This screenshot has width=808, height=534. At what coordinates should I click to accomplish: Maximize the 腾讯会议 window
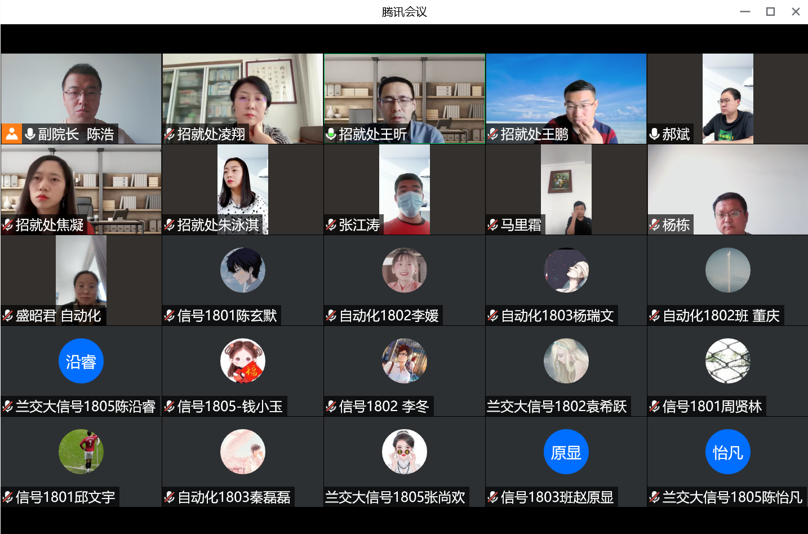click(770, 12)
